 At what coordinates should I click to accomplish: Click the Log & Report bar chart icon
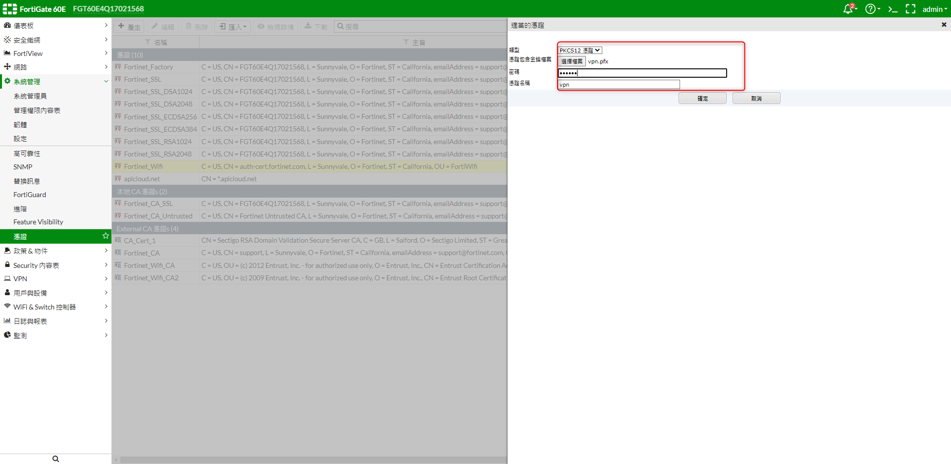point(7,320)
